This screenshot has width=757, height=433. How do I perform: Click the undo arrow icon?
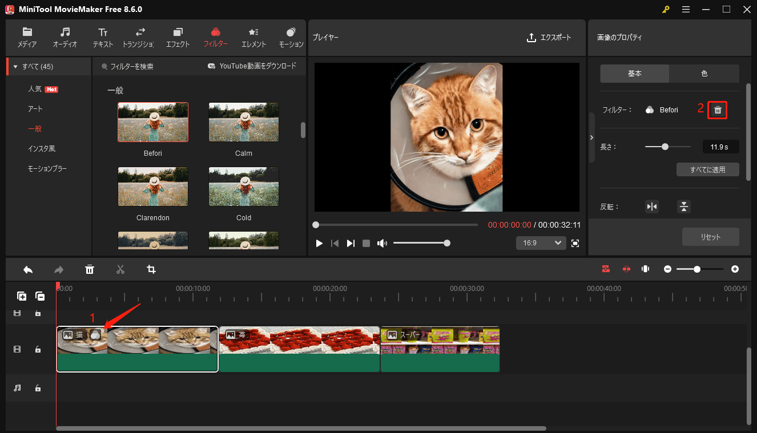(x=28, y=269)
